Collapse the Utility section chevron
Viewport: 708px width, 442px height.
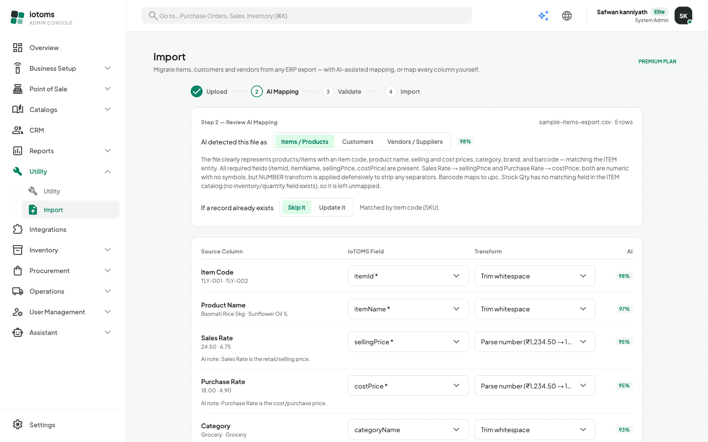[108, 171]
